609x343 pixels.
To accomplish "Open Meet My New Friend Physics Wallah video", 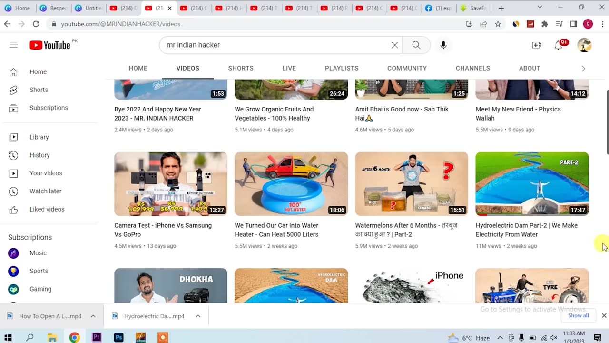I will [518, 114].
